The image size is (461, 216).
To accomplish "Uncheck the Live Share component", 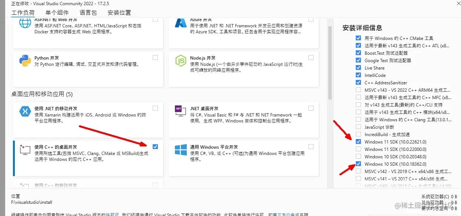I will 358,68.
